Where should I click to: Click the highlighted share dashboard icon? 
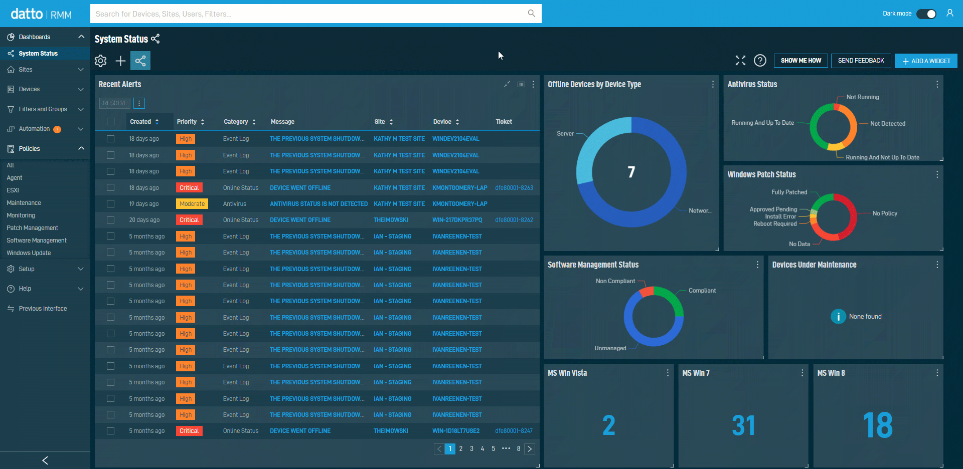click(x=140, y=61)
